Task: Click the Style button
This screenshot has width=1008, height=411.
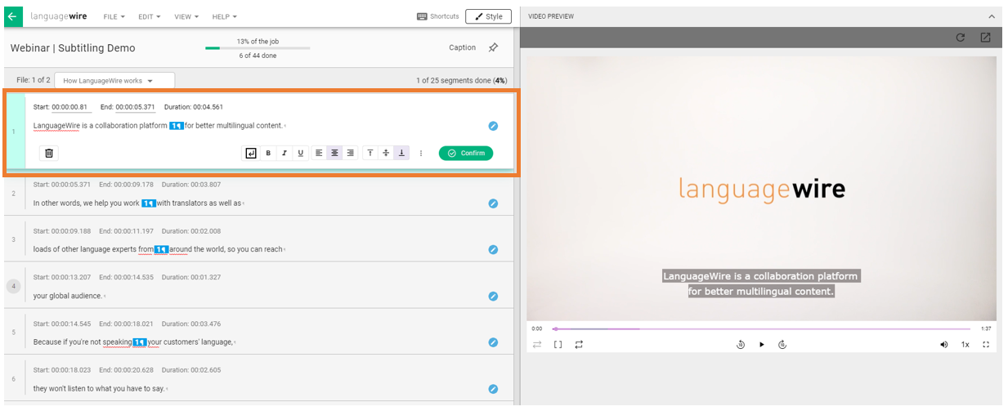Action: pos(488,16)
